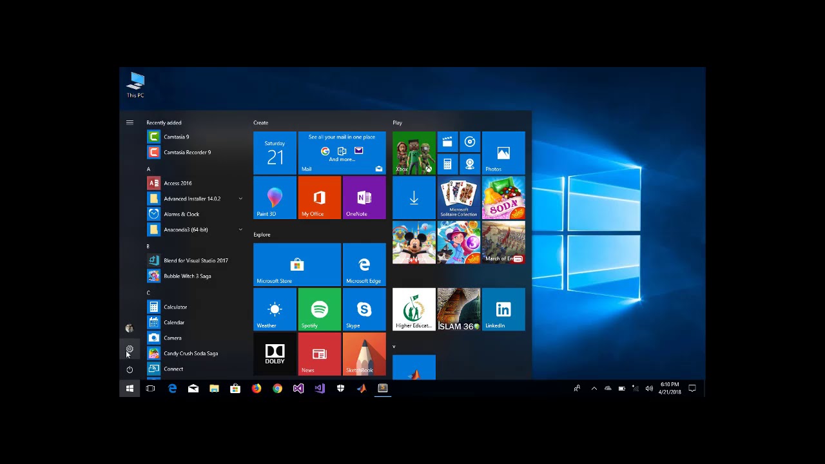
Task: Open This PC desktop icon
Action: click(135, 85)
